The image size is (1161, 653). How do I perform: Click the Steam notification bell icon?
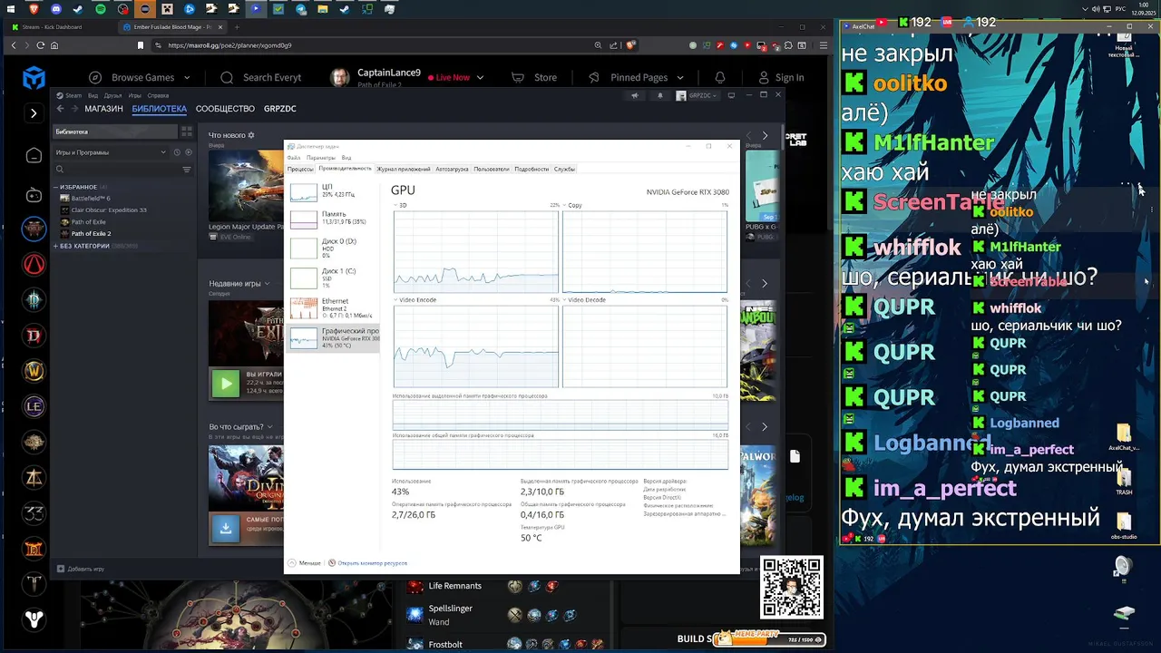pyautogui.click(x=660, y=95)
